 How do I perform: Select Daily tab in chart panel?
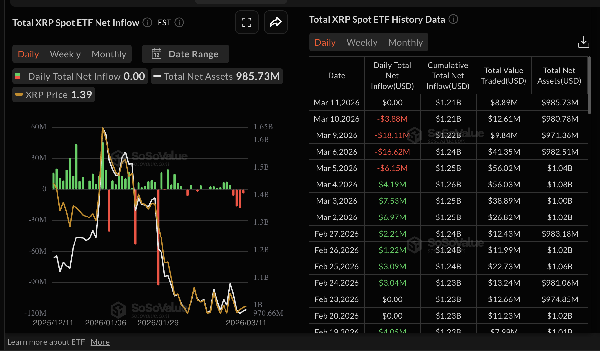pyautogui.click(x=28, y=54)
